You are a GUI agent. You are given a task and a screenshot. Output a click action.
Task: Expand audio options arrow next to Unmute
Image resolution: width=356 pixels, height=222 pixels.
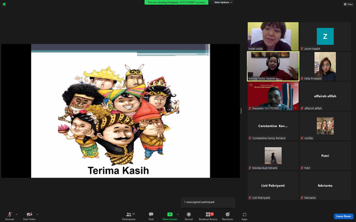(16, 214)
